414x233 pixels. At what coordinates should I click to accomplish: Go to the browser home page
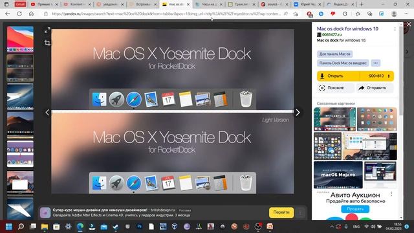click(31, 14)
